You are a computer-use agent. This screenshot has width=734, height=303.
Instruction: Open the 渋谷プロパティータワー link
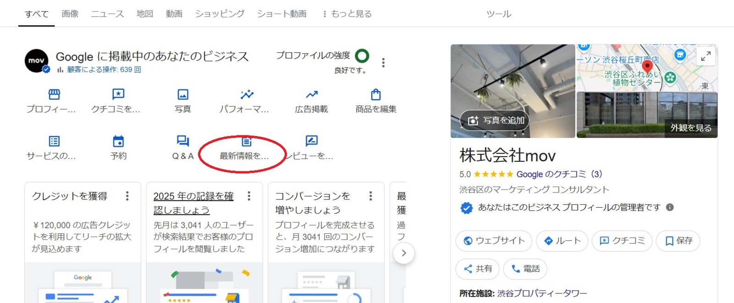pos(542,293)
